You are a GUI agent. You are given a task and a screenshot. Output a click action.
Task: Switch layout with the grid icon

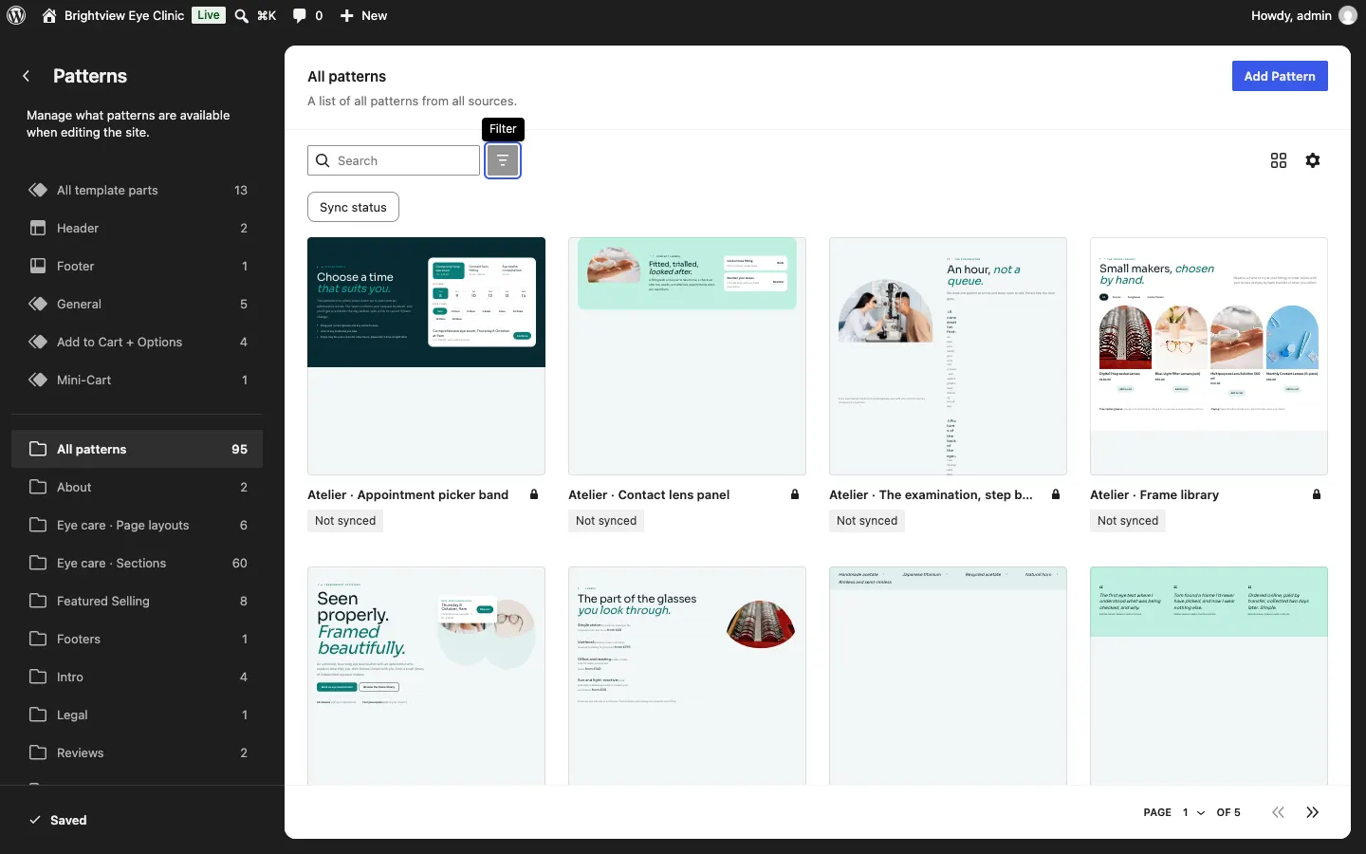1279,160
